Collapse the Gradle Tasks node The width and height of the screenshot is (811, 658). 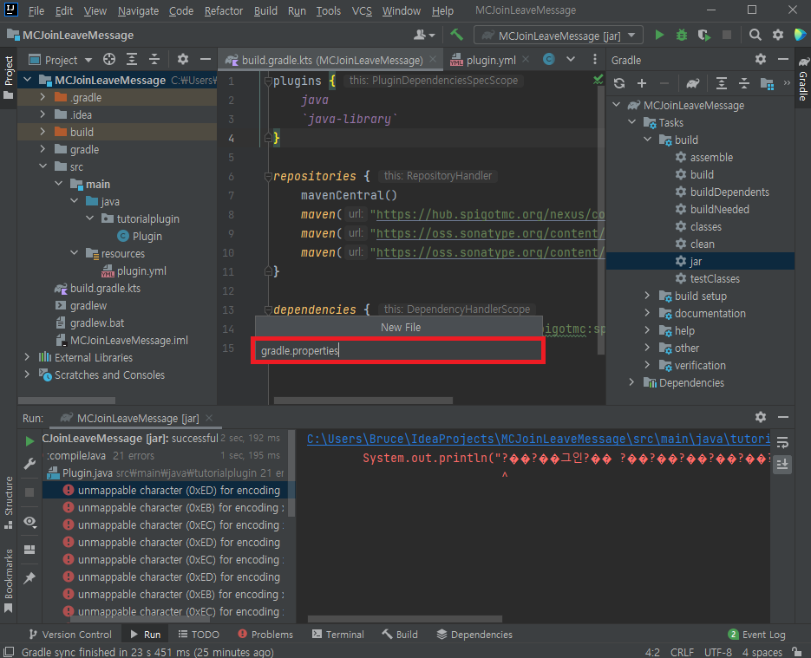pyautogui.click(x=631, y=122)
